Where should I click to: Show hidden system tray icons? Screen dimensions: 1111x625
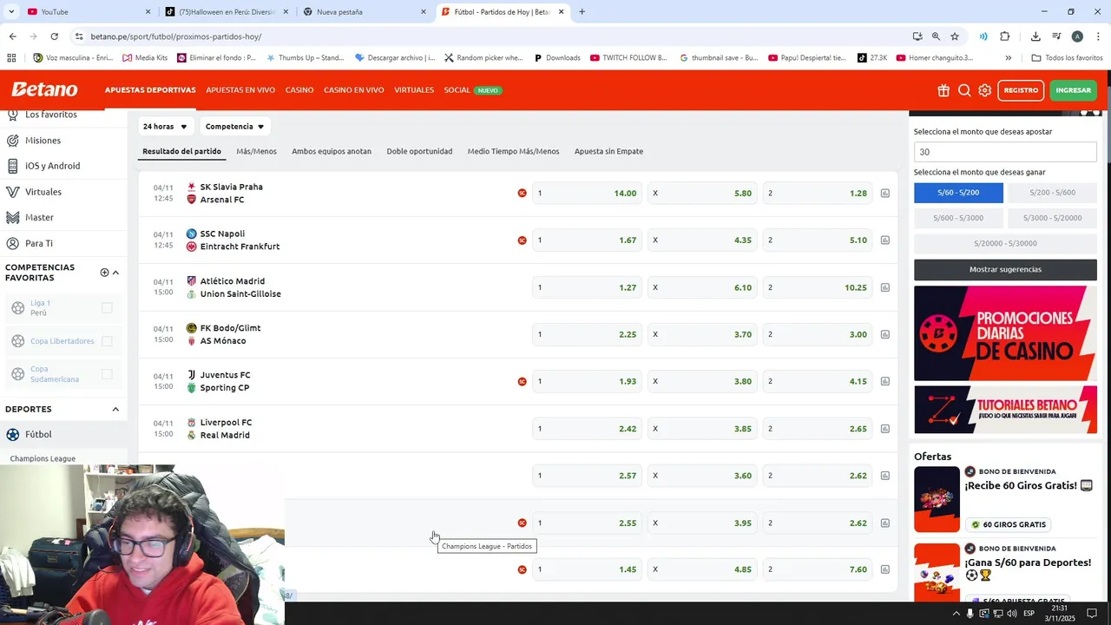point(957,614)
